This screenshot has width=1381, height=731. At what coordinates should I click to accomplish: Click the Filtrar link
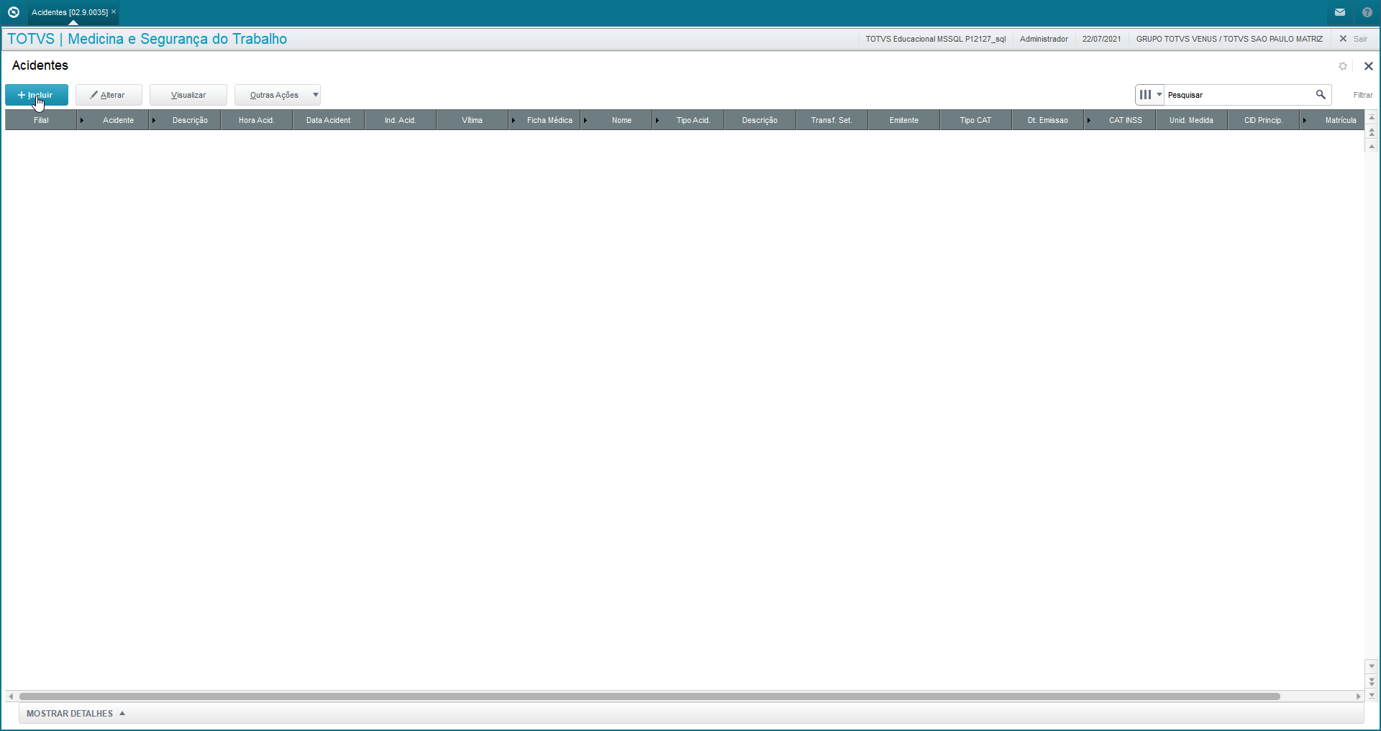(x=1363, y=95)
